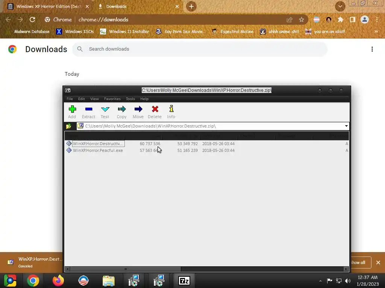Click the Add button in 7-Zip toolbar
Viewport: 385px width, 288px height.
72,112
